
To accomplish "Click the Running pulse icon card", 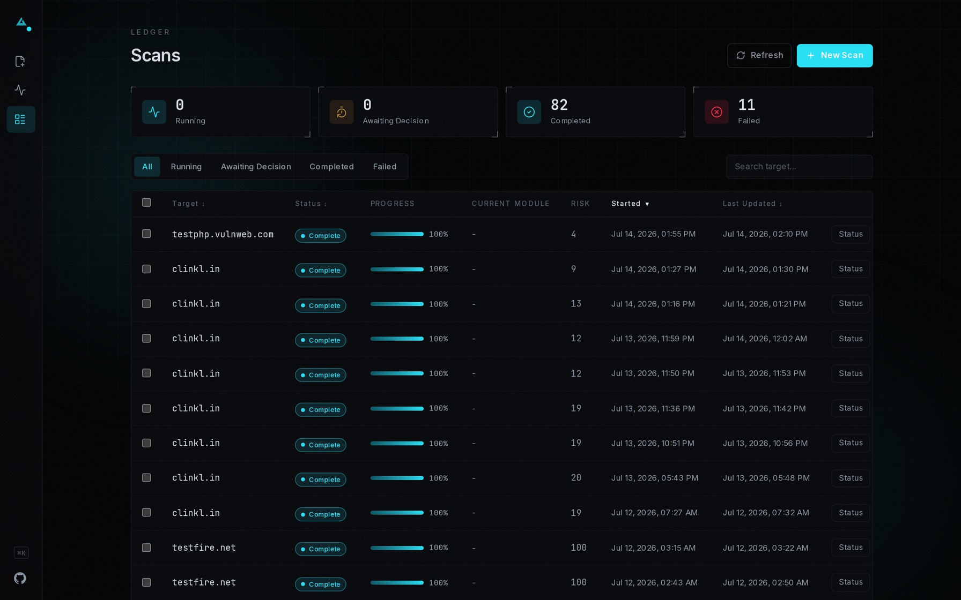I will click(x=154, y=112).
